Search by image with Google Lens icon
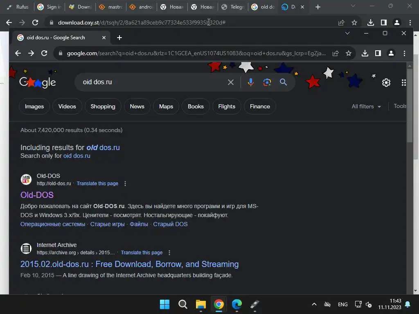 click(267, 82)
